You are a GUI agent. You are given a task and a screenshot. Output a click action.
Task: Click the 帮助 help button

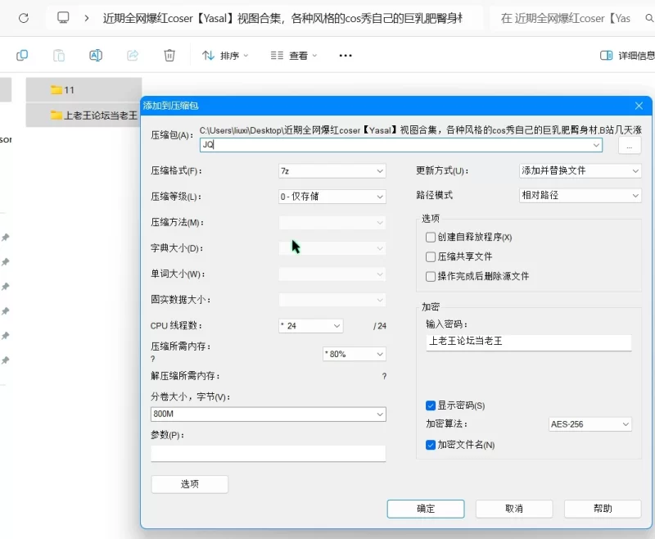(603, 509)
